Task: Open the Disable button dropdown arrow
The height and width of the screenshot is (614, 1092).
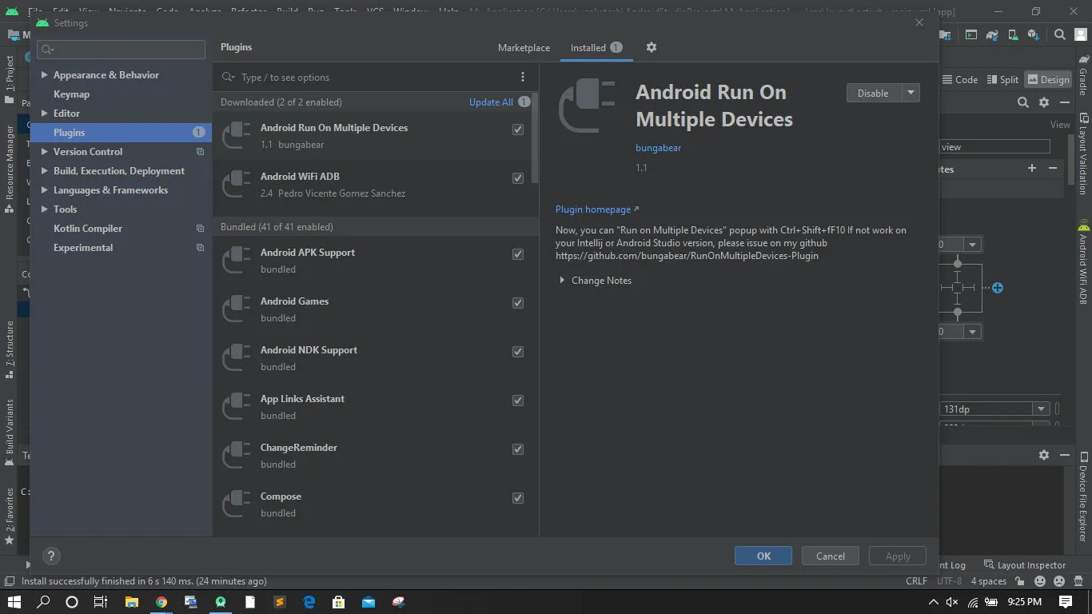Action: [911, 93]
